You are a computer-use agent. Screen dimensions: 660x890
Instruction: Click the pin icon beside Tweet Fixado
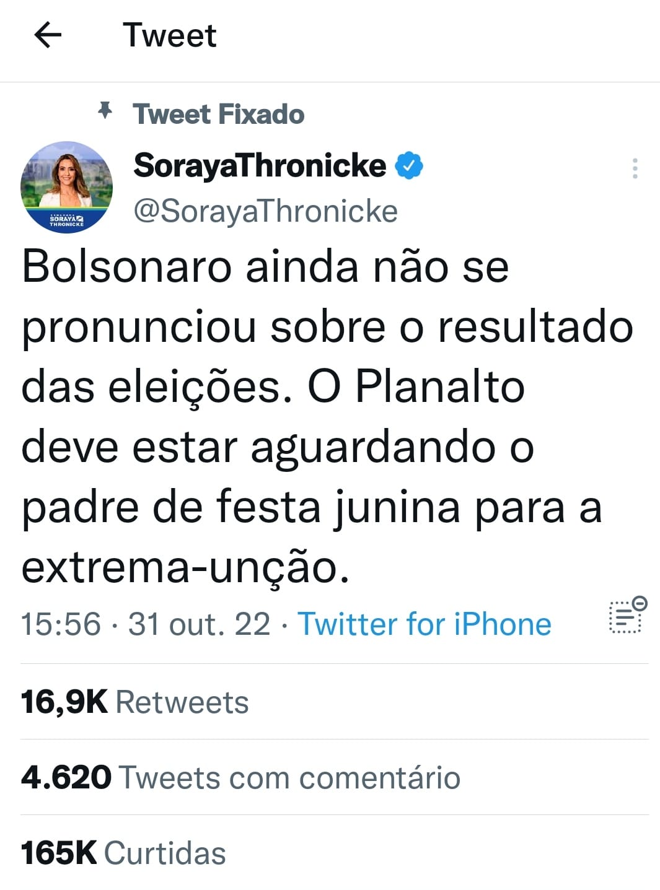105,111
